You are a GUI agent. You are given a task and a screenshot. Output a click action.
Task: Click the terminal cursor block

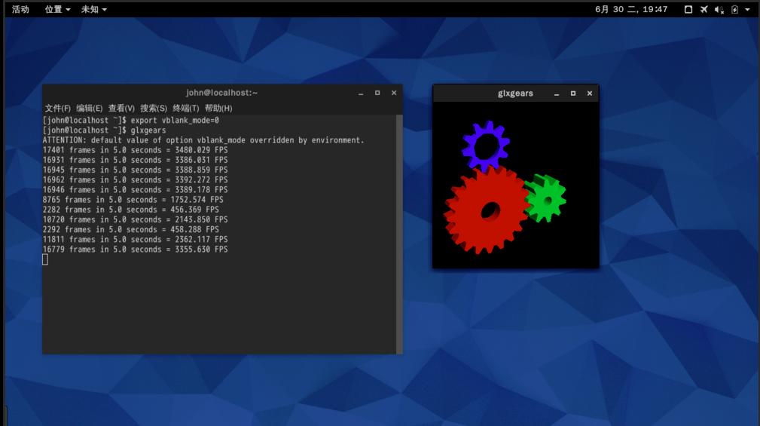coord(45,259)
